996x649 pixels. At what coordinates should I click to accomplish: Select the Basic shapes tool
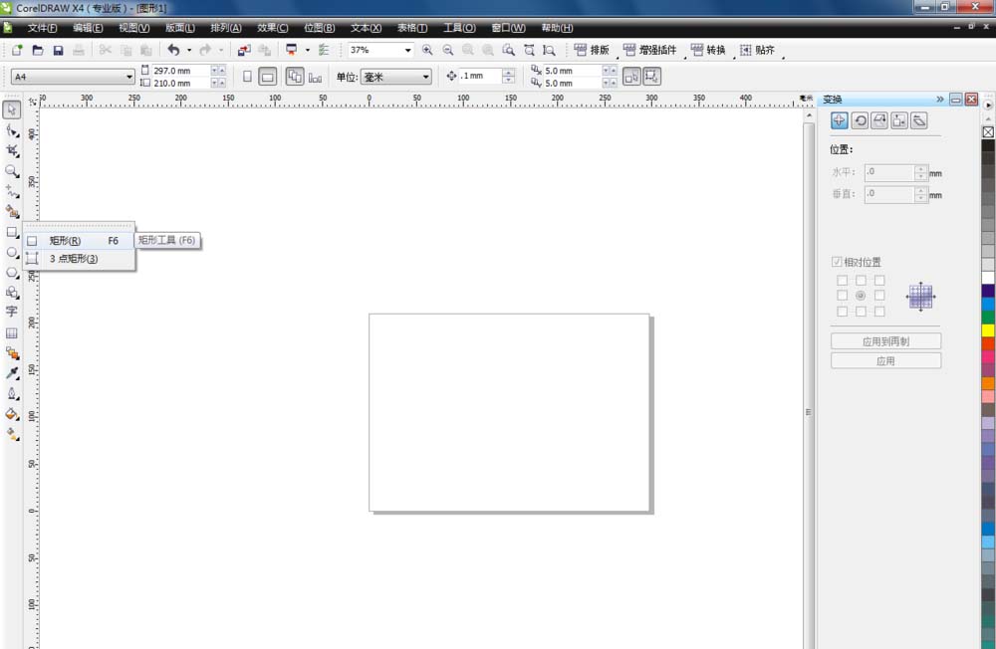[x=11, y=293]
